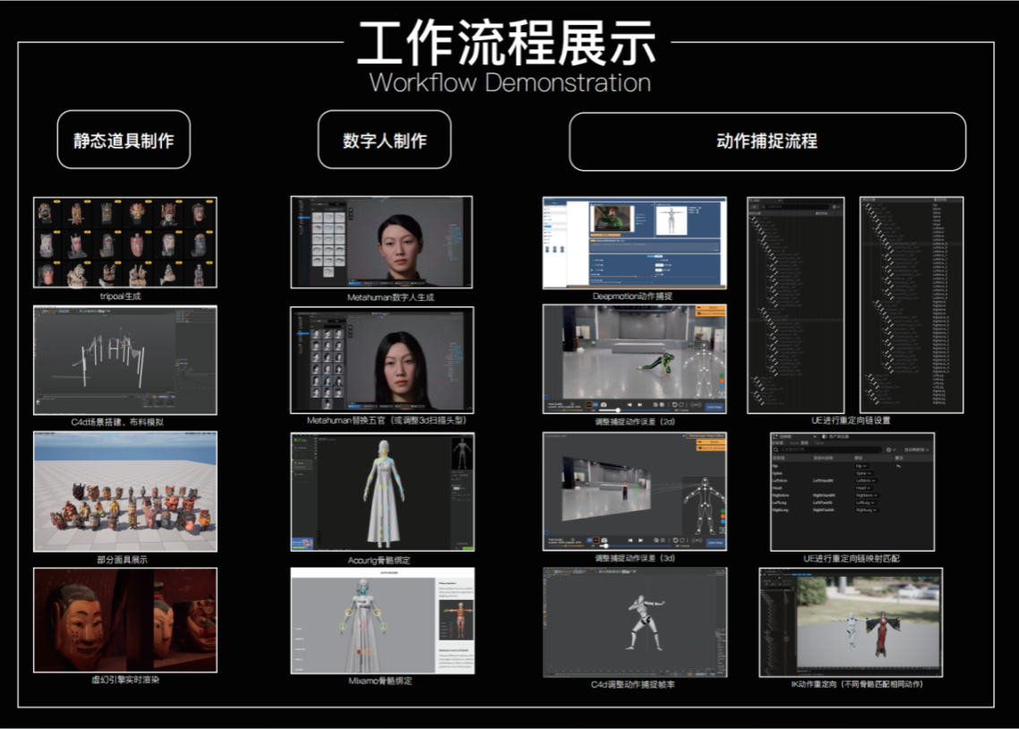Click previous-frame control in 3d capture editor
The width and height of the screenshot is (1019, 729).
pyautogui.click(x=629, y=540)
